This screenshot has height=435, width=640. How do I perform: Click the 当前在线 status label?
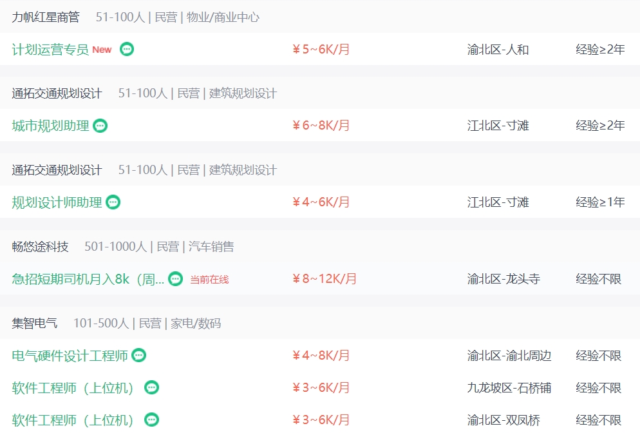[209, 280]
